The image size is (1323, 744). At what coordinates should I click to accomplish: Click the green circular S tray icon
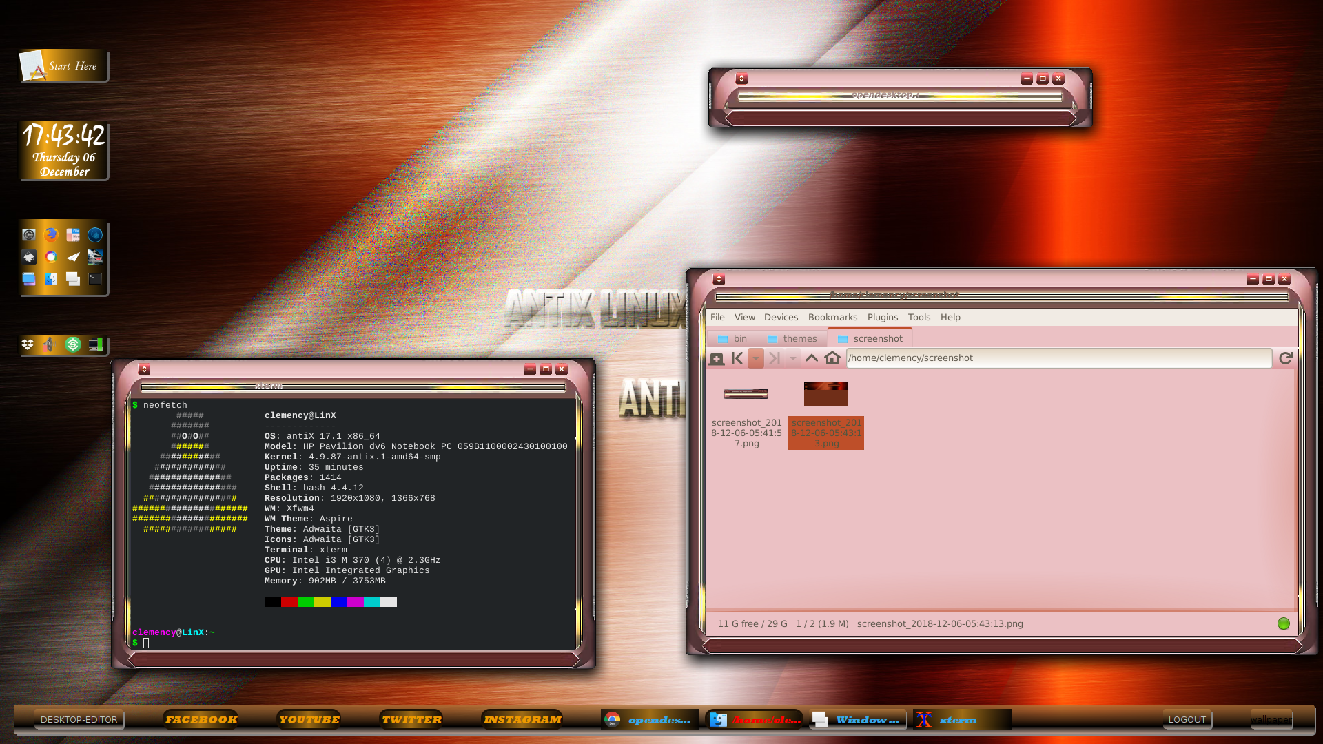tap(73, 344)
